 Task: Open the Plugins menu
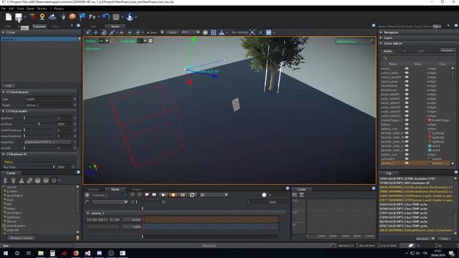coord(59,9)
